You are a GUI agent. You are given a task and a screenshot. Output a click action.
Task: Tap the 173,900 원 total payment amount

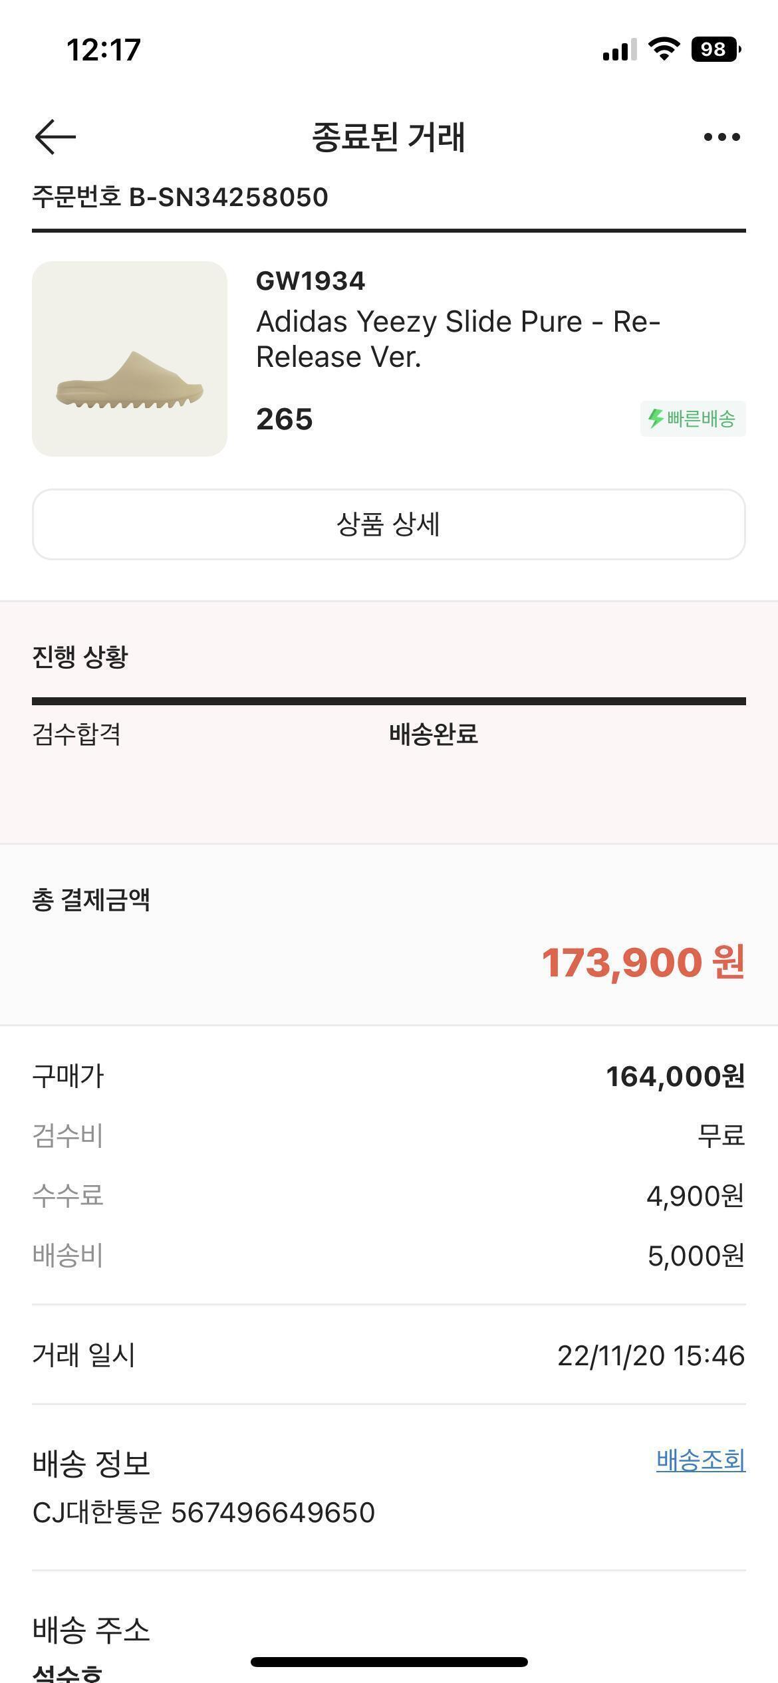click(643, 962)
